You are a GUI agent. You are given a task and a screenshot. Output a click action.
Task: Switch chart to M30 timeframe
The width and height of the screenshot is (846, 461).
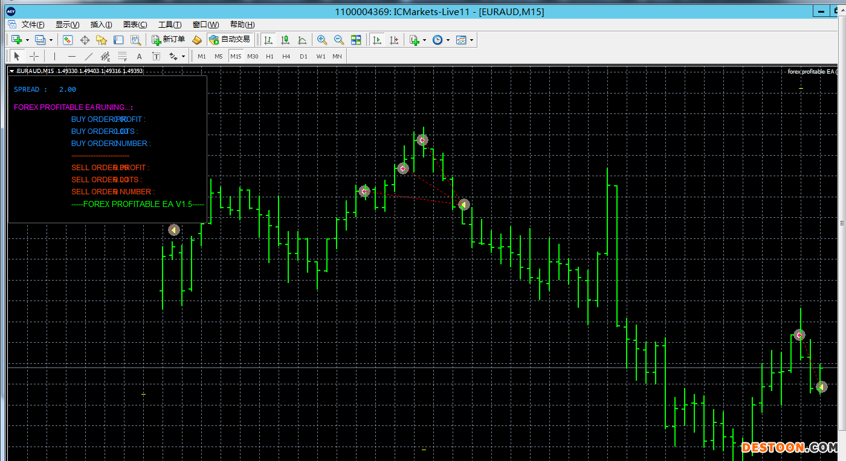(x=253, y=56)
